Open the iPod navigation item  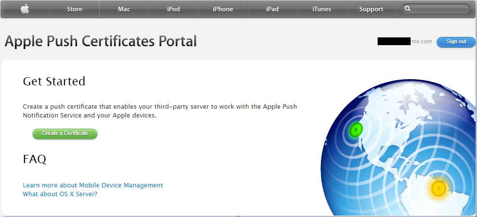click(174, 9)
